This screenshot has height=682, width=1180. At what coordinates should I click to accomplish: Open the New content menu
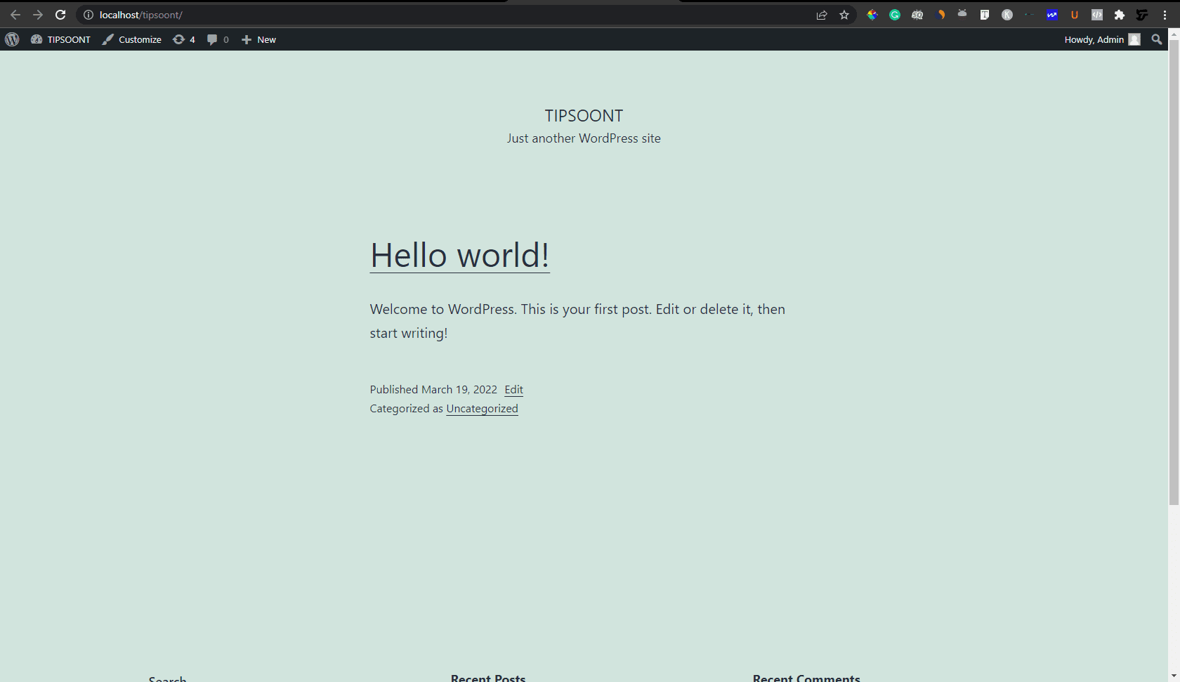pos(258,39)
